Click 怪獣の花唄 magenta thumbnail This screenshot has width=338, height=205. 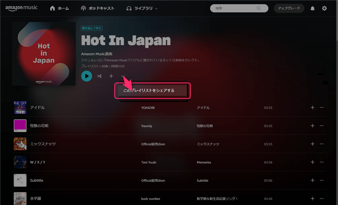click(x=20, y=126)
